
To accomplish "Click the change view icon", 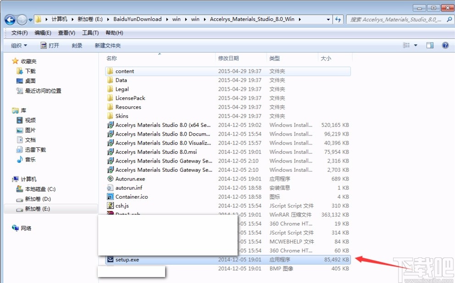I will click(406, 45).
